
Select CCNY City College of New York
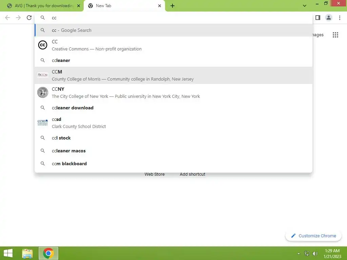click(173, 92)
